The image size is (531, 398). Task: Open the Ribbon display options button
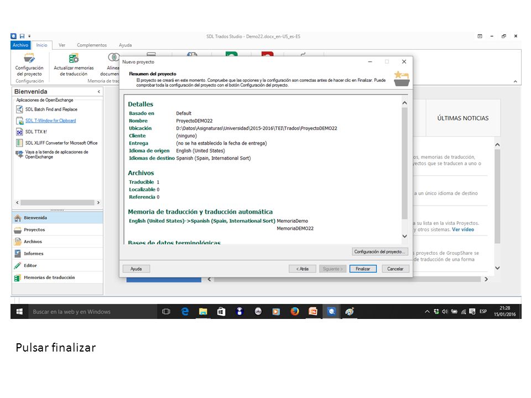click(480, 36)
